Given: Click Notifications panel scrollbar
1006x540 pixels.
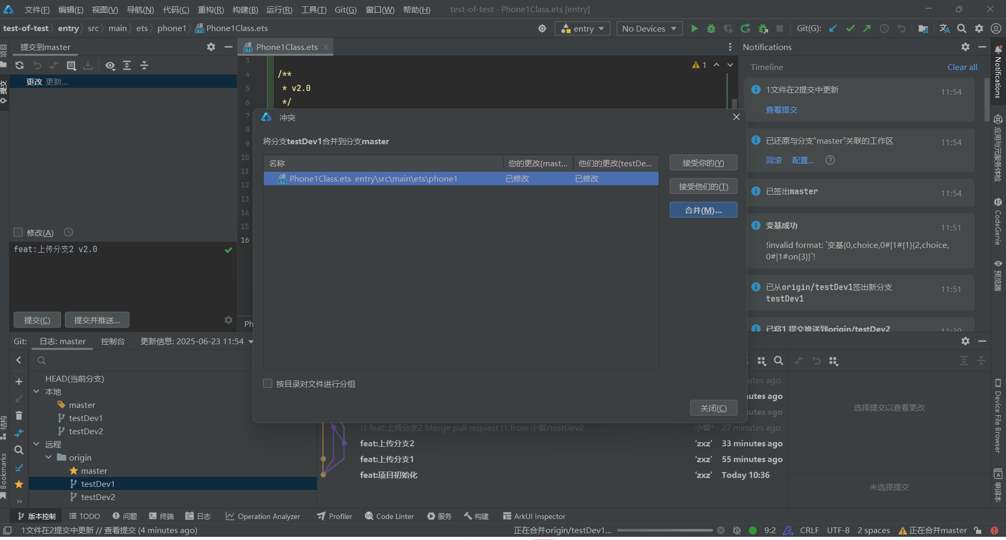Looking at the screenshot, I should click(987, 100).
